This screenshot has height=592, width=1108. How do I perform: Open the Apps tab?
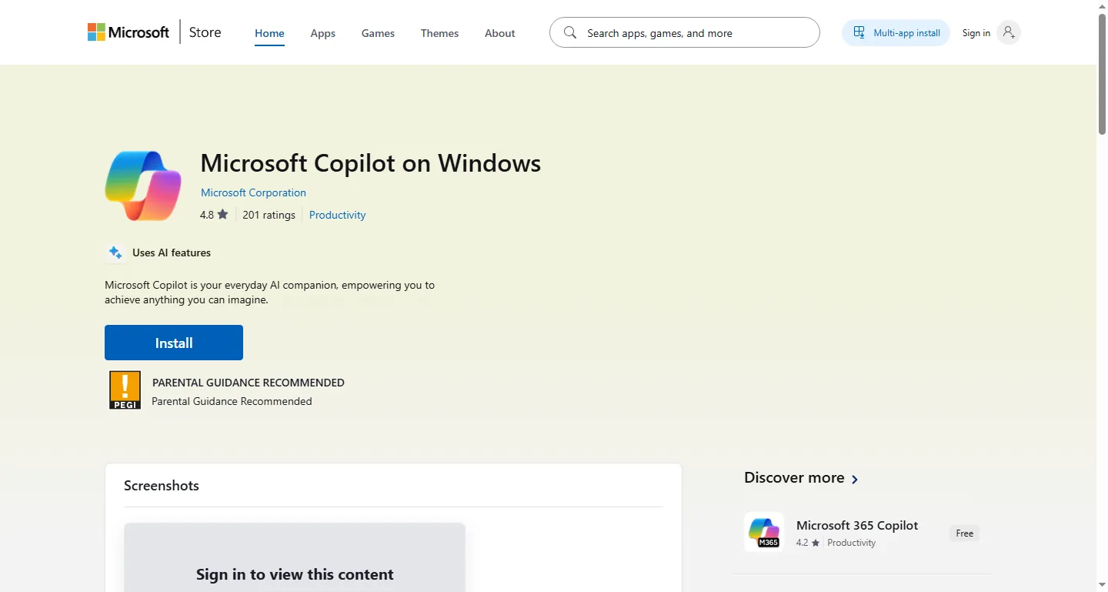(x=322, y=33)
